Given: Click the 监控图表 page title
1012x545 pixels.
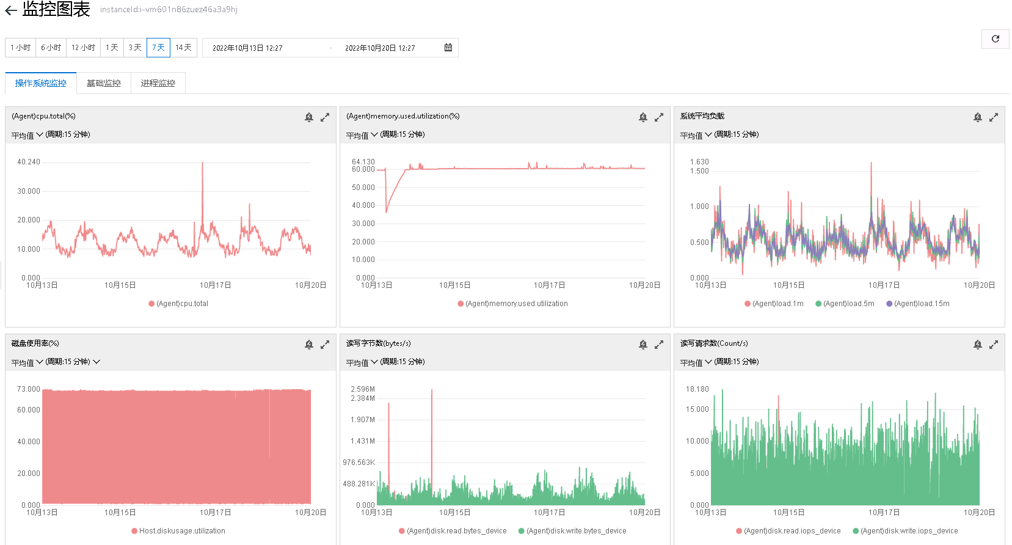Looking at the screenshot, I should coord(56,9).
